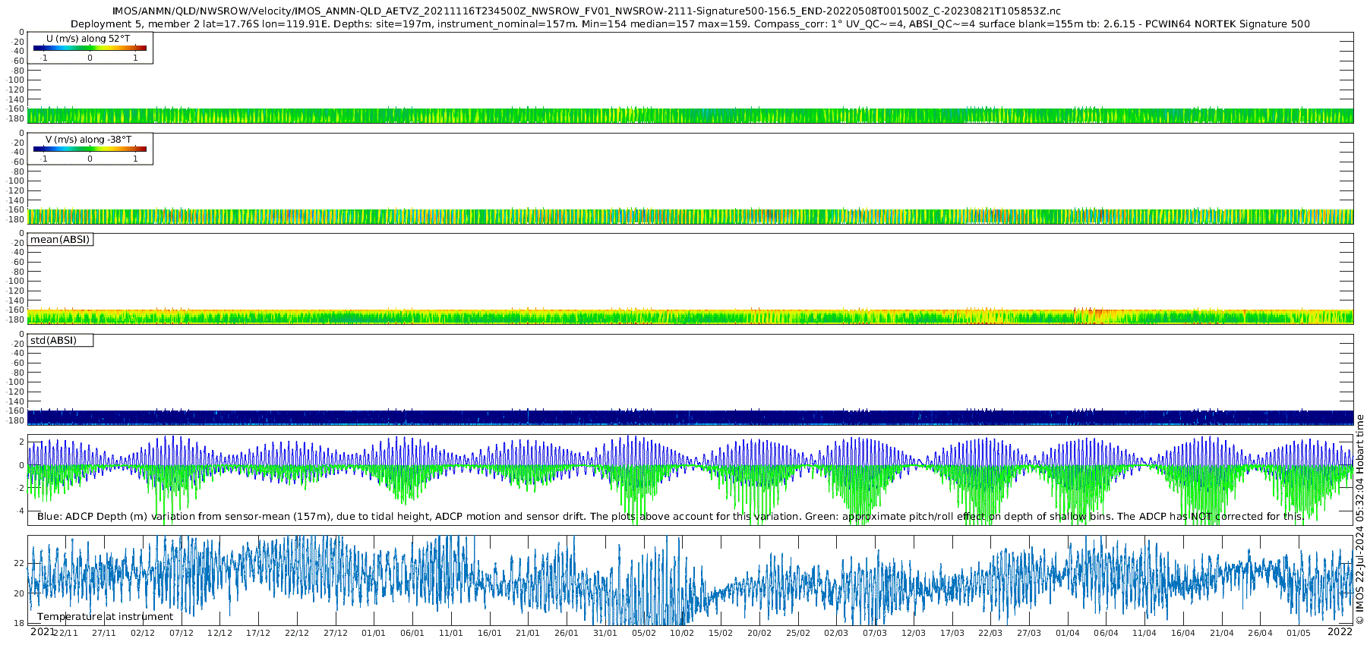Click the blue ADCP depth variation caption text

click(670, 517)
